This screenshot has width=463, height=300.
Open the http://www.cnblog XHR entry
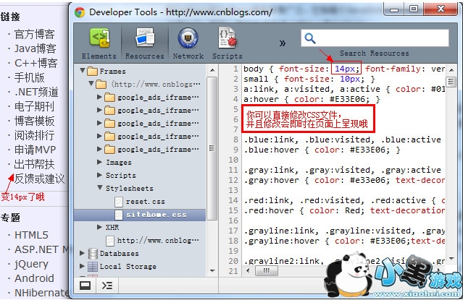[x=158, y=241]
